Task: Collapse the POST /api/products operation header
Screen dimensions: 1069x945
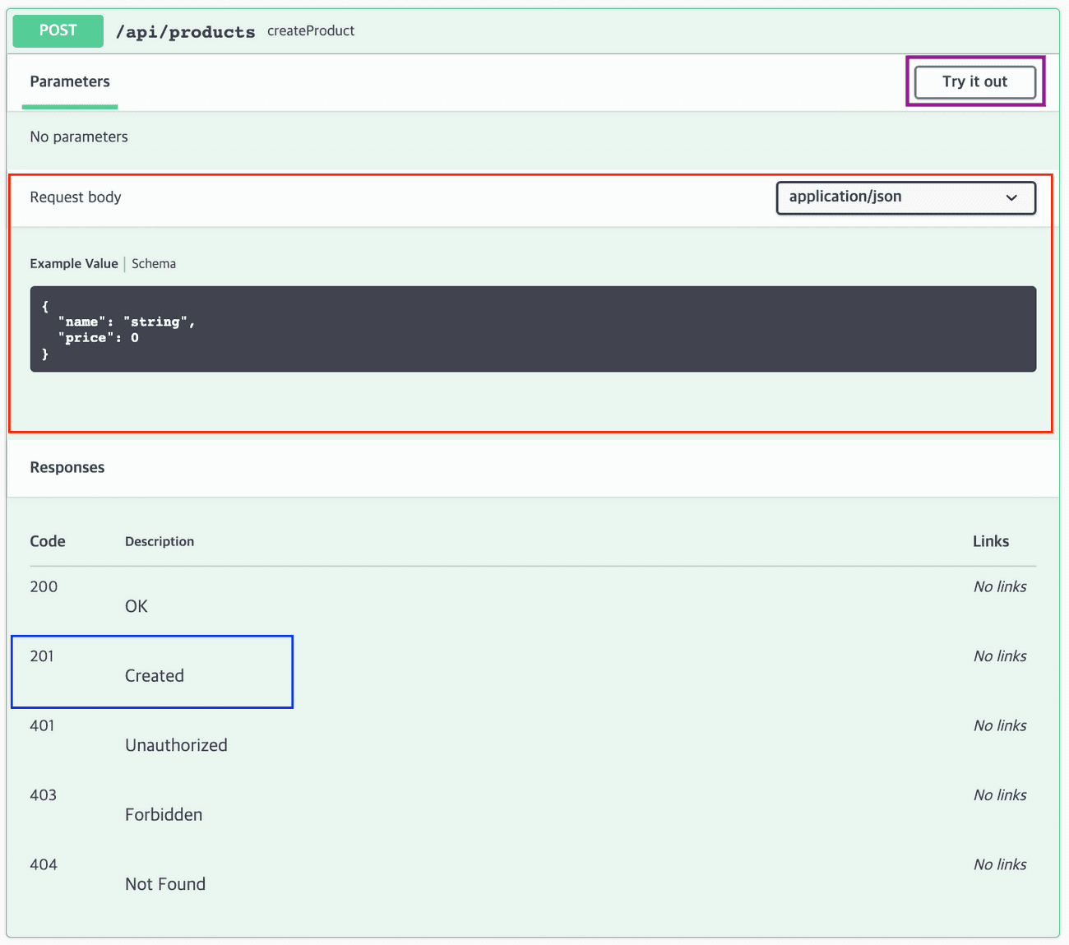Action: point(533,31)
